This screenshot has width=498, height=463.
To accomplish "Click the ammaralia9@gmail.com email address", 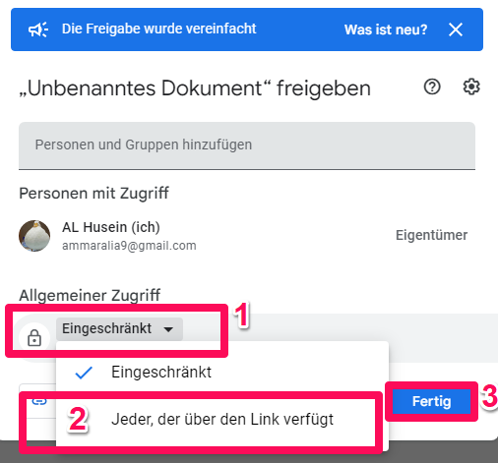I will pyautogui.click(x=129, y=246).
